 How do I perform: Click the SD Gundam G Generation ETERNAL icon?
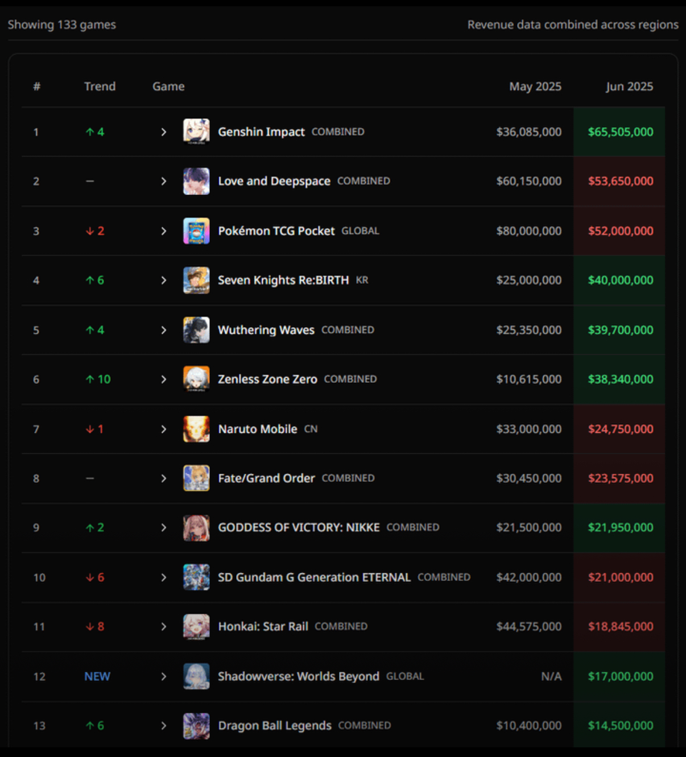(196, 577)
